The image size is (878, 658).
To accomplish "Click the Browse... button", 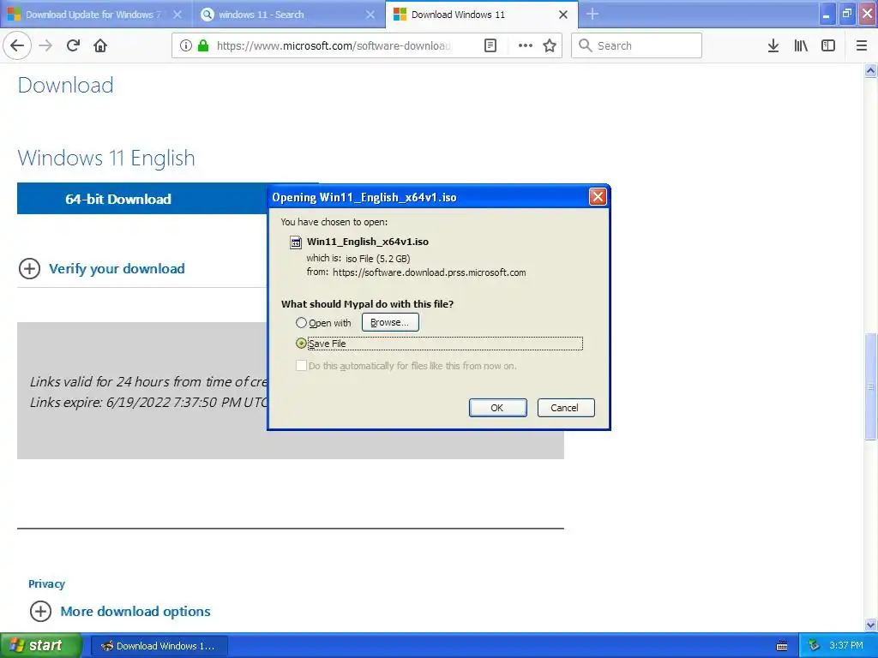I will point(390,322).
